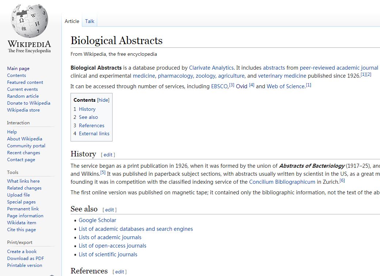Image resolution: width=380 pixels, height=276 pixels.
Task: Visit the Community portal
Action: coord(26,146)
